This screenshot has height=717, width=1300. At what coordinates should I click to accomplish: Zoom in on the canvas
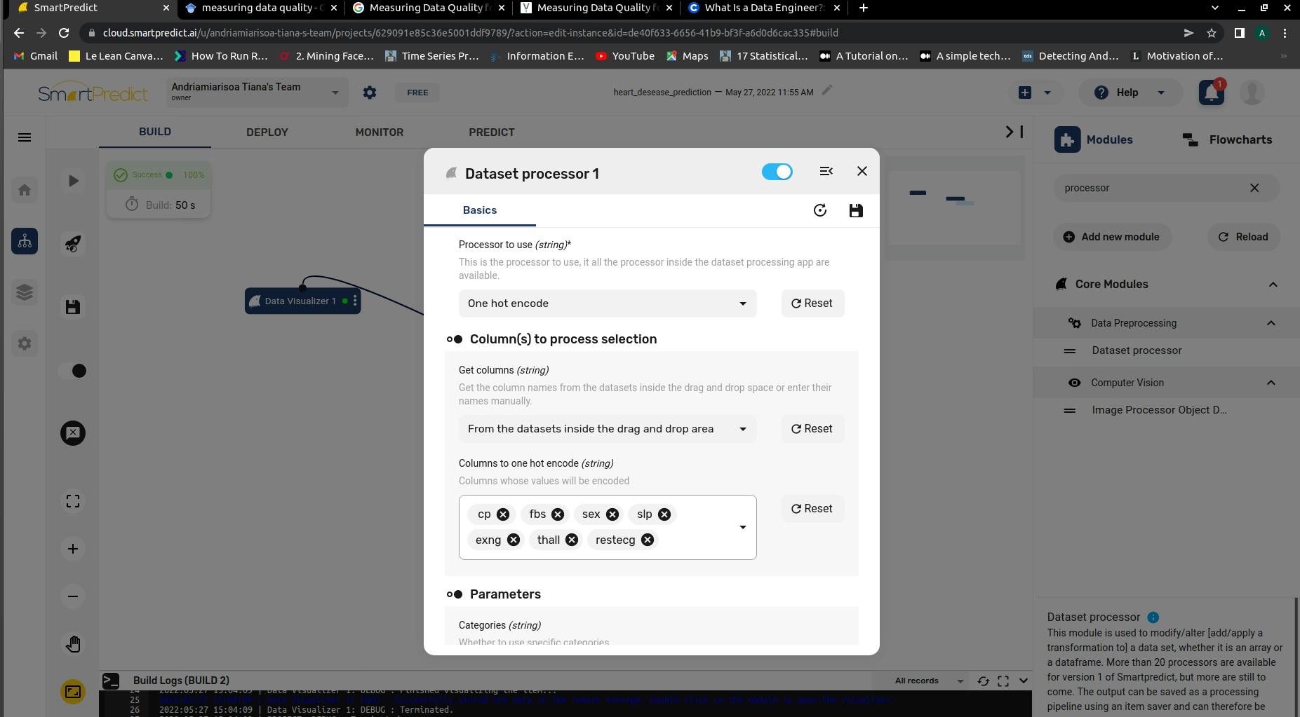pos(73,549)
